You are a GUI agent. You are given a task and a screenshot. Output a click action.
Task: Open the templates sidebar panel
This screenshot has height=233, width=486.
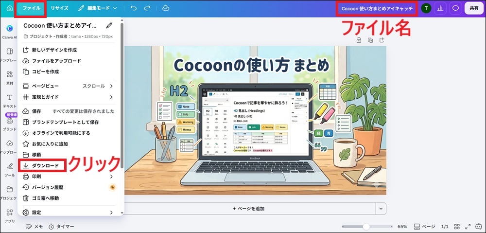(9, 54)
